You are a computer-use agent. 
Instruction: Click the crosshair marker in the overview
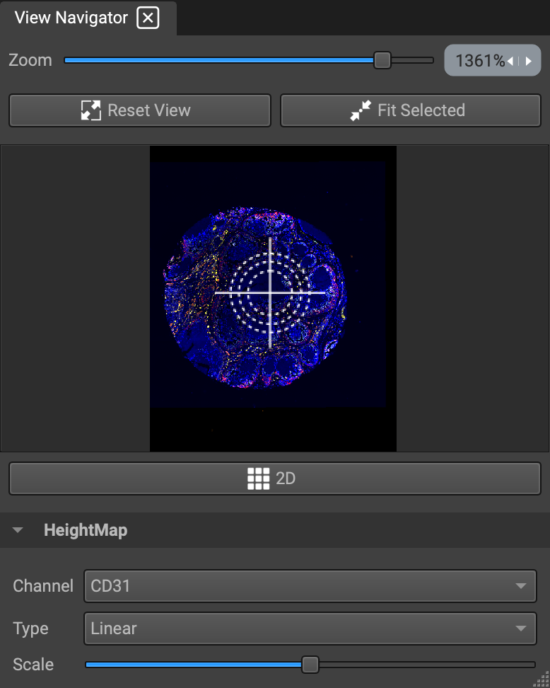click(270, 292)
